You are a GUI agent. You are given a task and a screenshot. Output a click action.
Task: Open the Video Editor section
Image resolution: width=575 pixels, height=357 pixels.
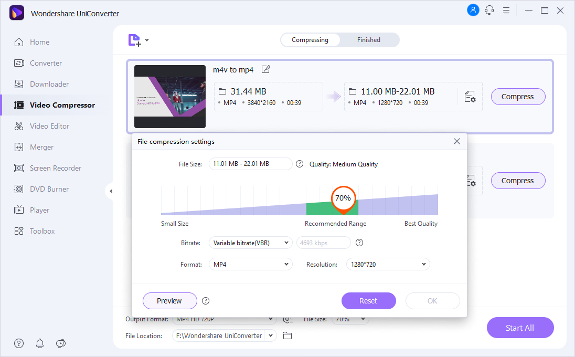(x=41, y=126)
